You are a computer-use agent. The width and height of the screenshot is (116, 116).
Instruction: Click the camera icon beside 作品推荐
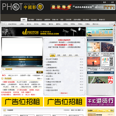(5, 110)
